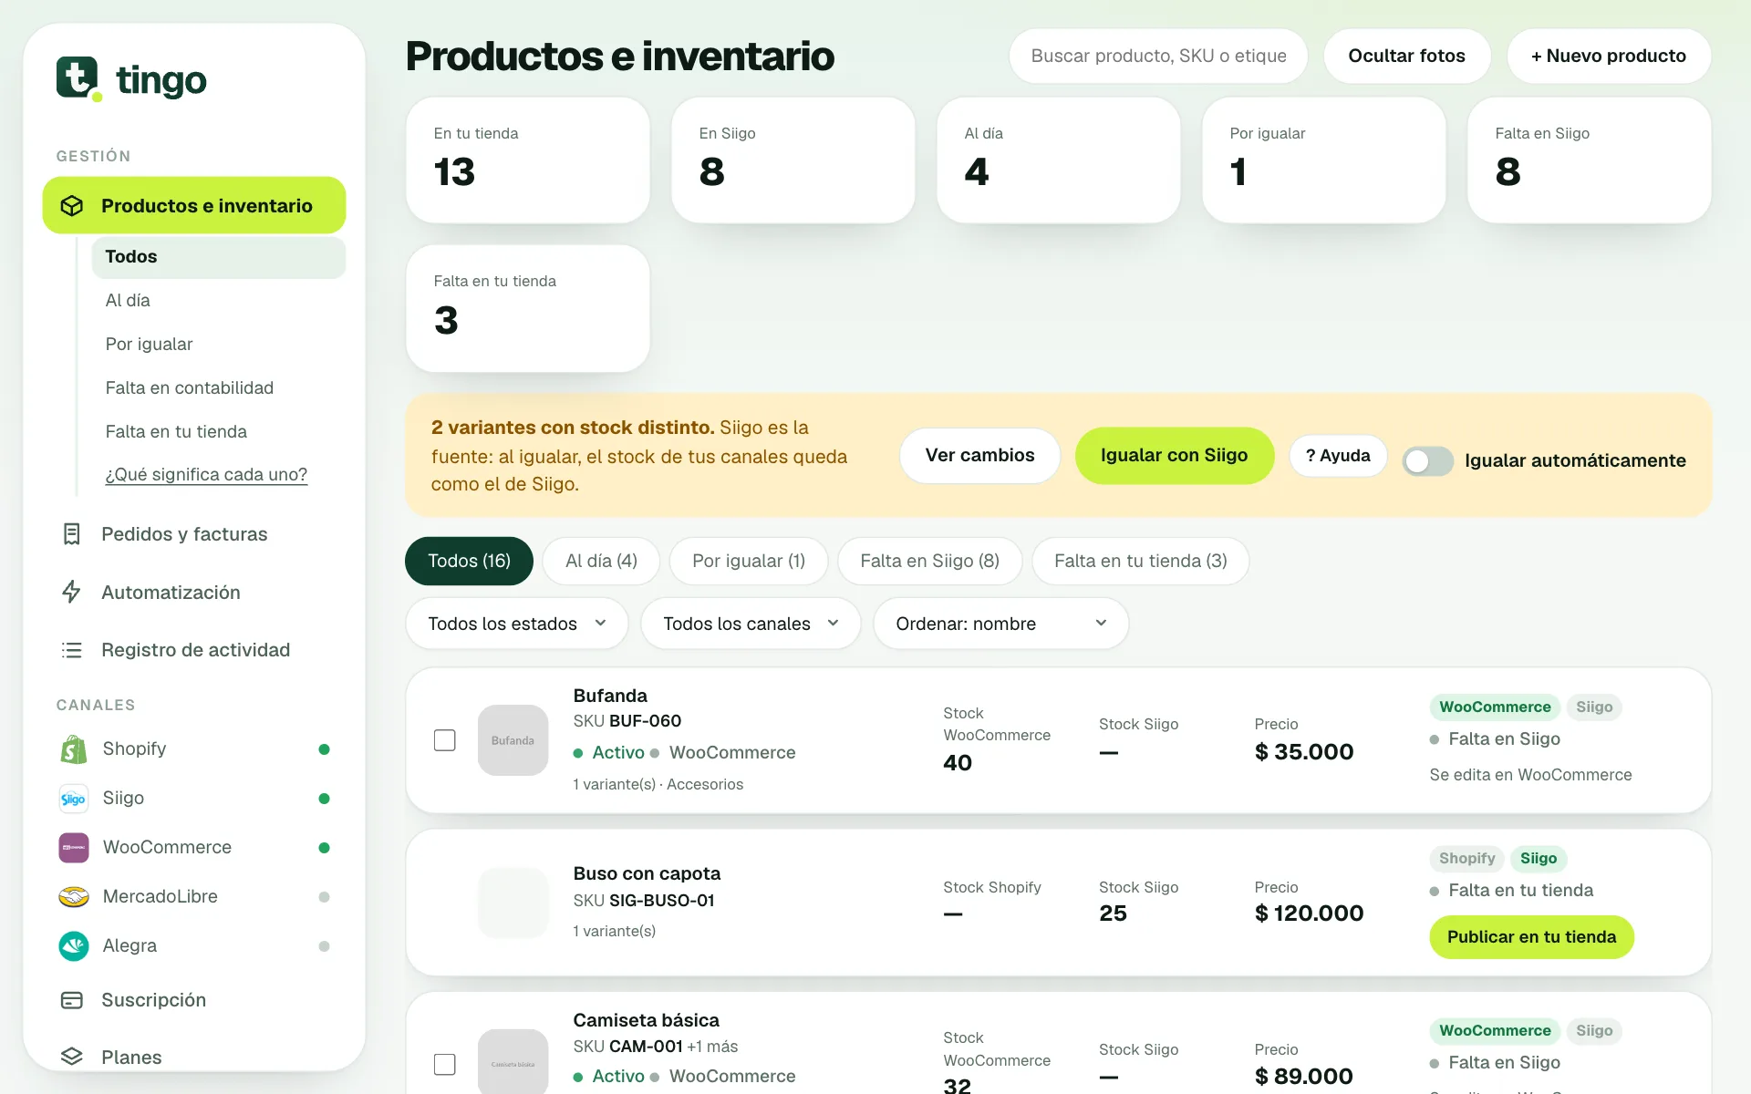The height and width of the screenshot is (1094, 1751).
Task: Click the box icon beside Productos e inventario
Action: coord(72,206)
